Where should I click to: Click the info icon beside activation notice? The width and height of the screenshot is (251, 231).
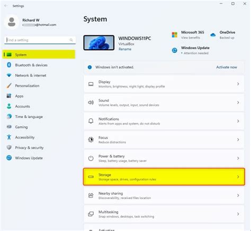coord(89,67)
